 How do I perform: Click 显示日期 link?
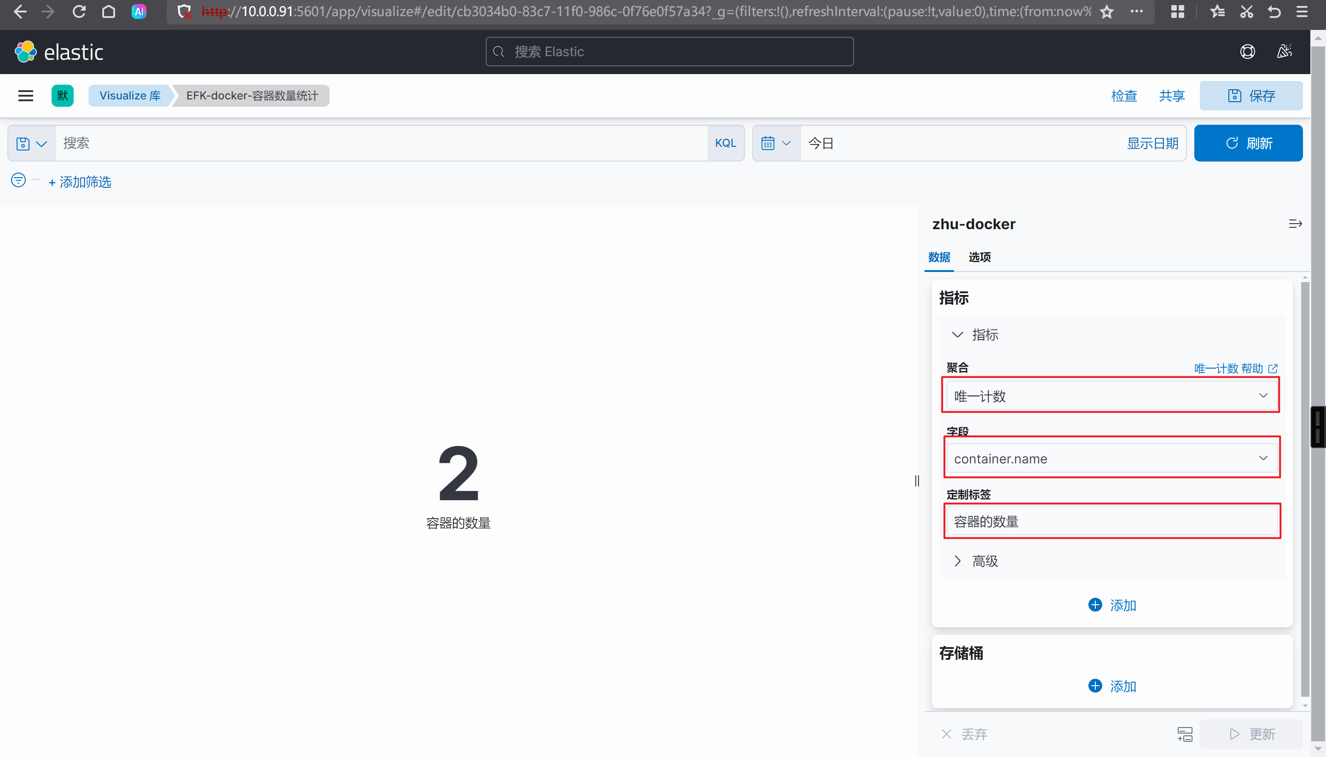click(1152, 144)
